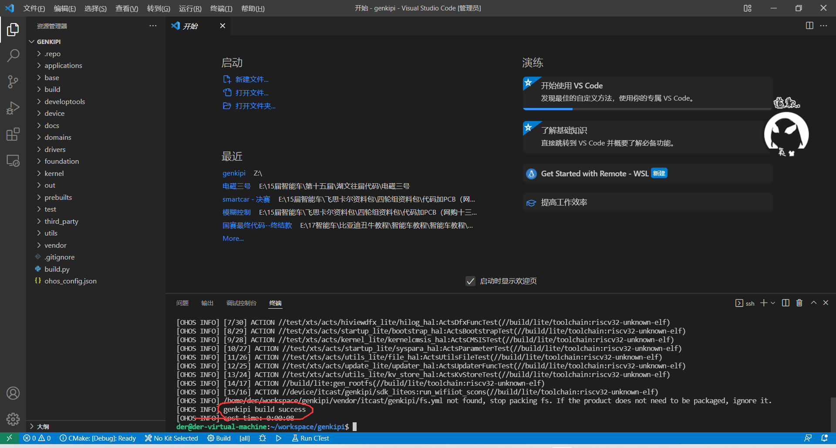Image resolution: width=836 pixels, height=448 pixels.
Task: Open the terminal profile dropdown next to plus
Action: pos(772,303)
